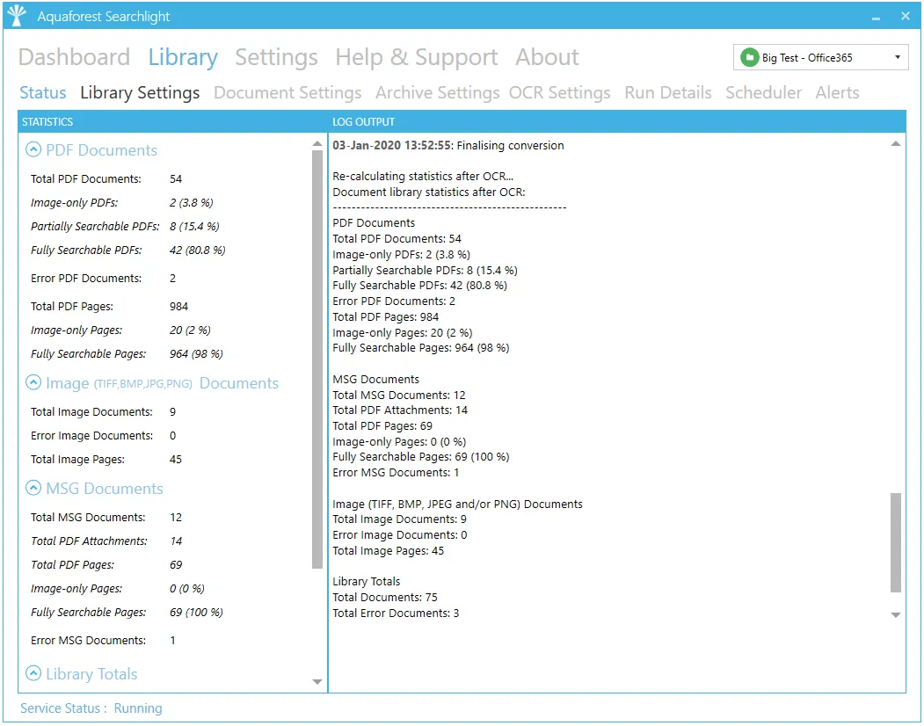Click log output scrollbar up arrow

(896, 144)
